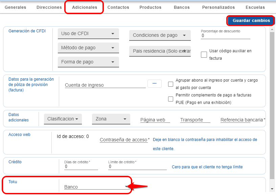This screenshot has width=276, height=196.
Task: Enable Permitir complemento de pago a facturas PUE
Action: 171,99
